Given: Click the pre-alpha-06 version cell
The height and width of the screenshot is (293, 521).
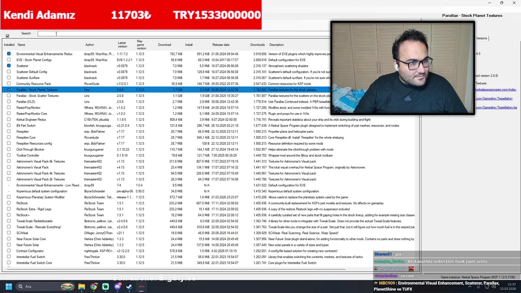Looking at the screenshot, I should click(x=125, y=191).
